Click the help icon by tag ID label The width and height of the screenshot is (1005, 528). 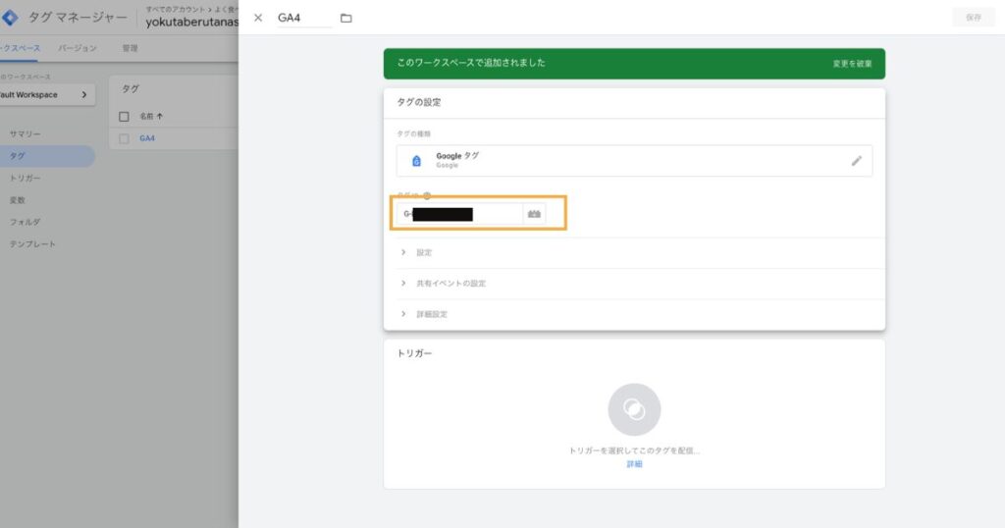pyautogui.click(x=427, y=195)
